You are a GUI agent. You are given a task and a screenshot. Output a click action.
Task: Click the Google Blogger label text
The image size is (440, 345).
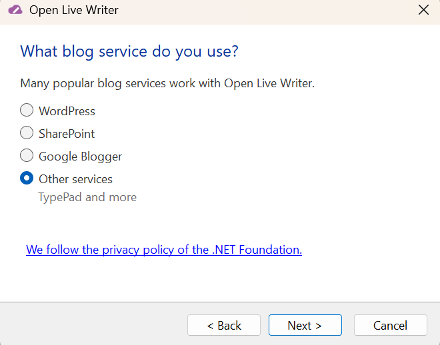pyautogui.click(x=80, y=157)
